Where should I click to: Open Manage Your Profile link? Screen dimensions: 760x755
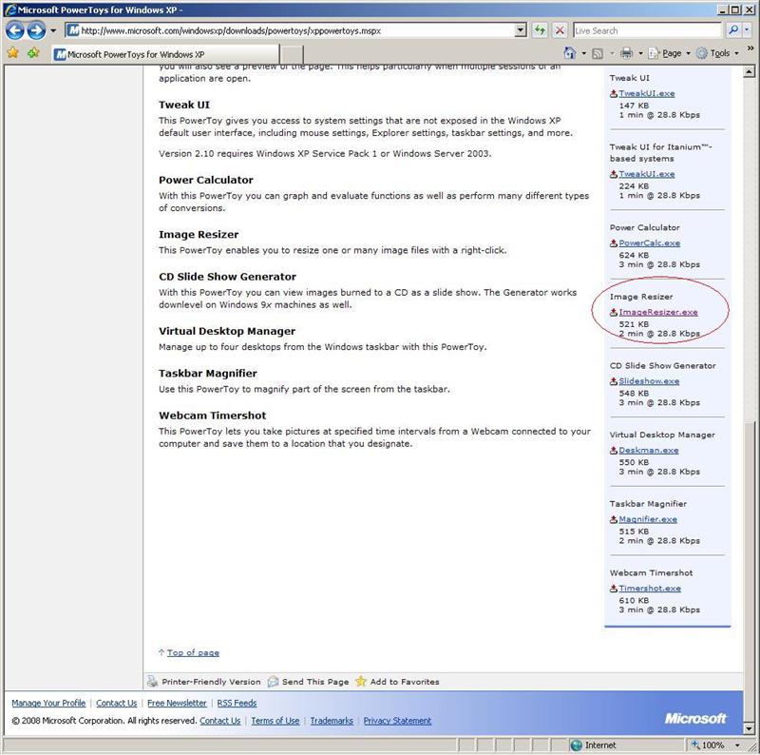48,703
